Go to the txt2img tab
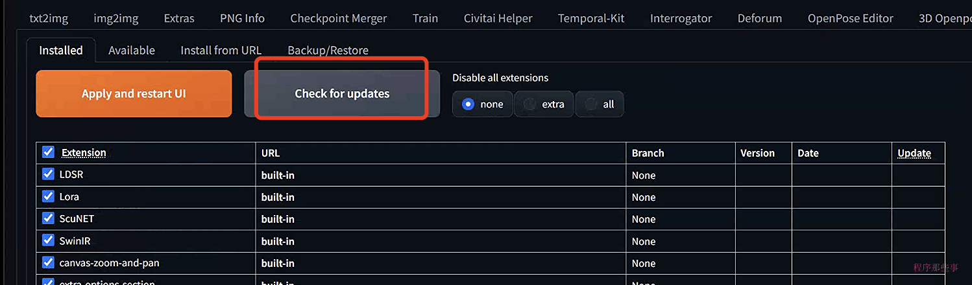 (49, 18)
